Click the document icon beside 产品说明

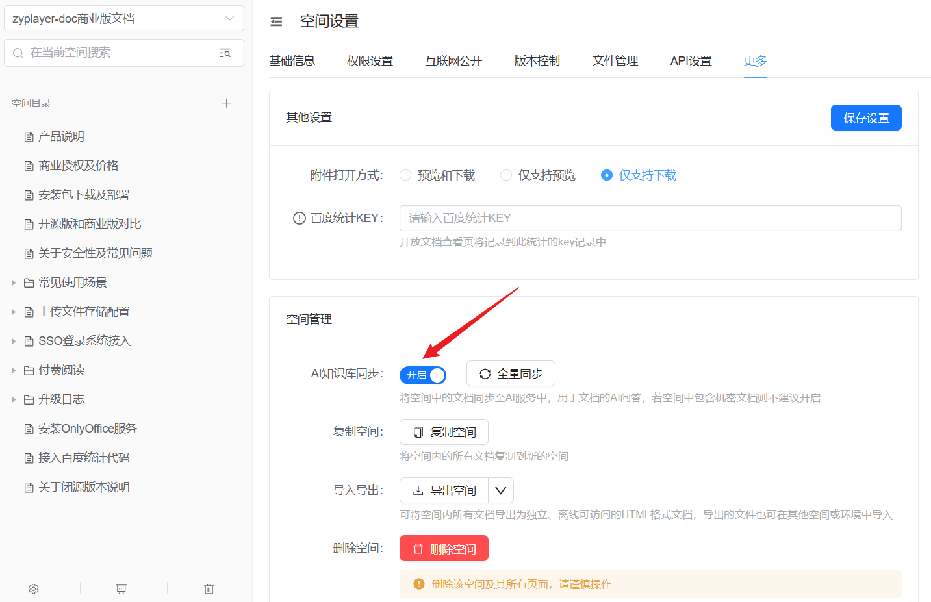(29, 136)
